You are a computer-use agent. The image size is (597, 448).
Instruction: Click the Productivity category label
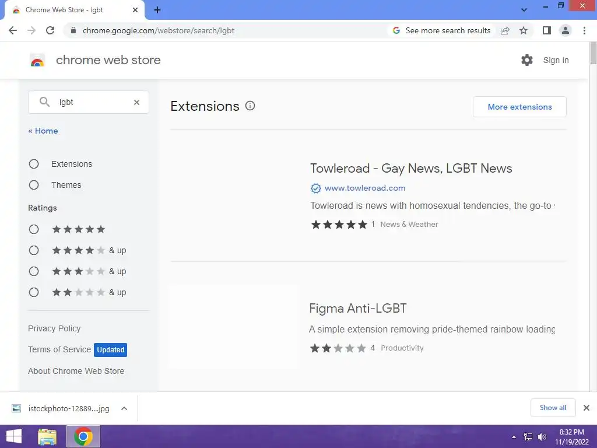[x=402, y=348]
